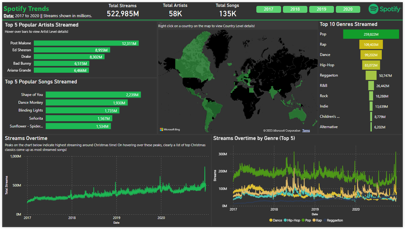Select the Sunflower - Spider... song bar
The width and height of the screenshot is (405, 229).
78,126
